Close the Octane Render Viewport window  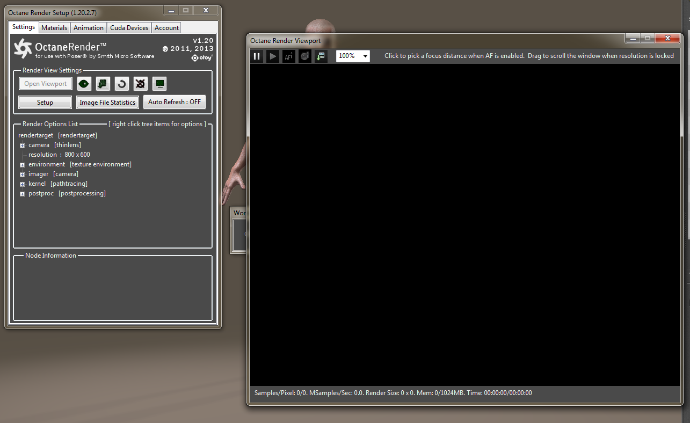pos(668,38)
